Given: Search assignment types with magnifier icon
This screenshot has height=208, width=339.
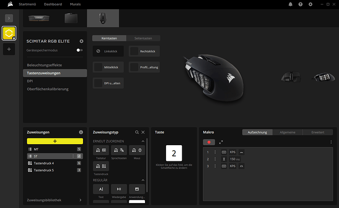Looking at the screenshot, I should (137, 132).
